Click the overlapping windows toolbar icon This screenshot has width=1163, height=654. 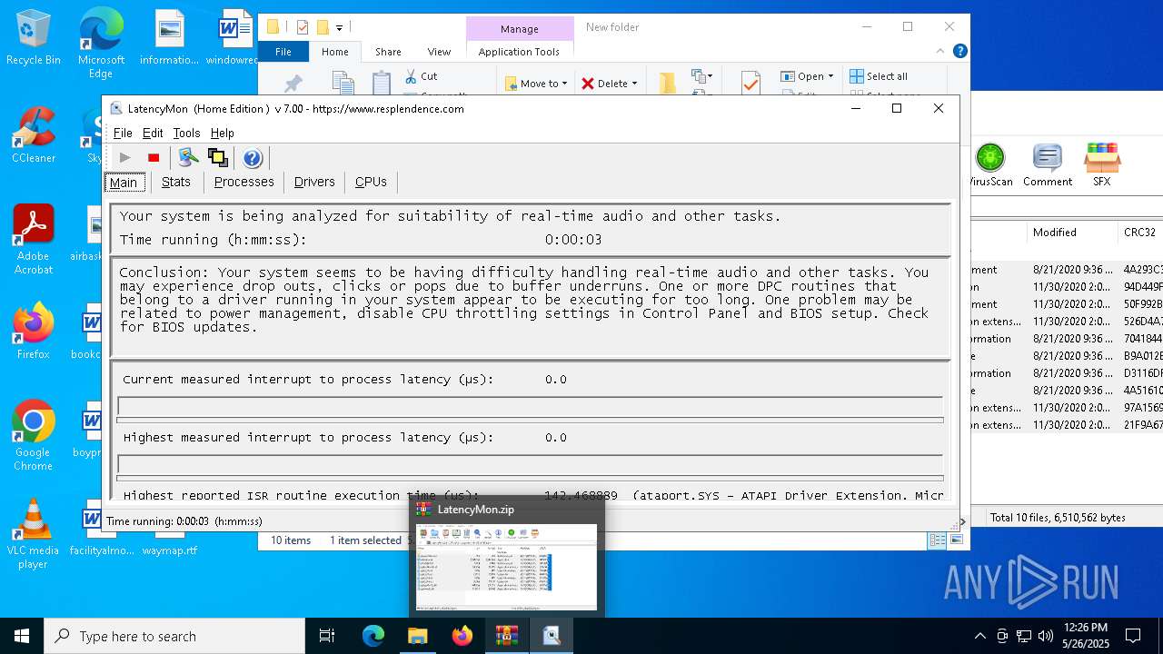tap(217, 158)
